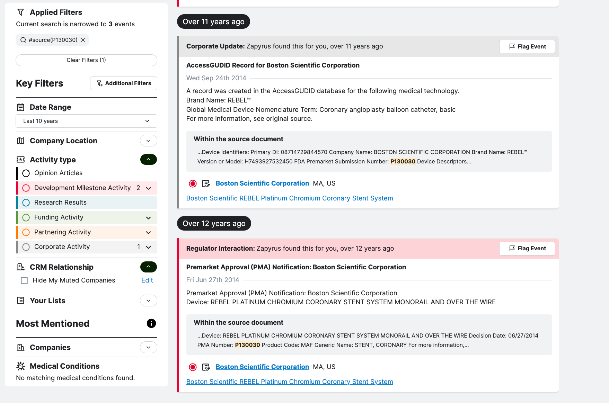Select the Funding Activity radio option
The image size is (609, 403).
pos(26,218)
